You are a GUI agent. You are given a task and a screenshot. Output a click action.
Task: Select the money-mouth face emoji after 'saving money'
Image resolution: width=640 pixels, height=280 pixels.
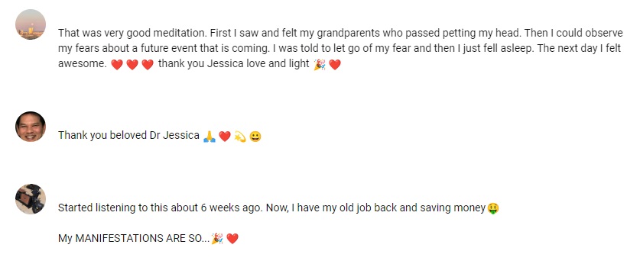click(x=493, y=208)
